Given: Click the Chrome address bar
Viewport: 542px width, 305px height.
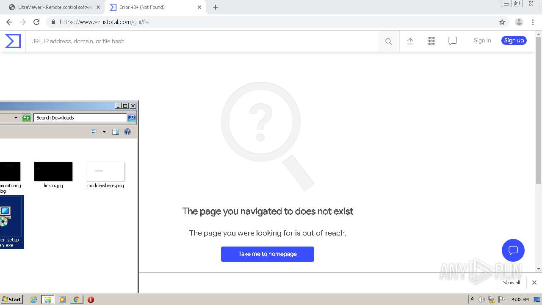Looking at the screenshot, I should [271, 22].
